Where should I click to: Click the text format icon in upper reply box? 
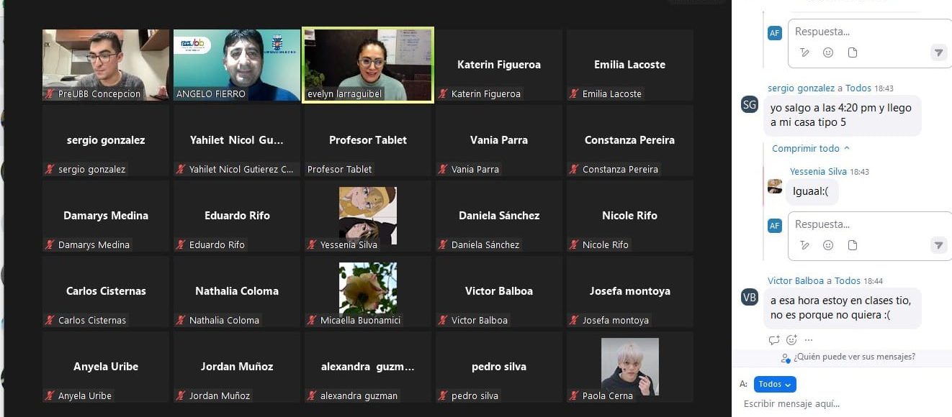point(804,52)
